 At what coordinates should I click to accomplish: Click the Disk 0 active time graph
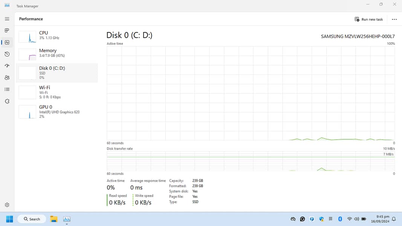click(x=251, y=93)
